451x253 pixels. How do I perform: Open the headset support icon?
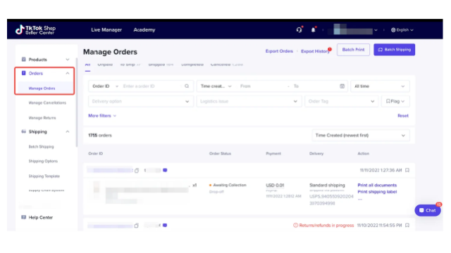[x=299, y=30]
